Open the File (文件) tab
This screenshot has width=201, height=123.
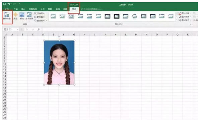pos(7,9)
